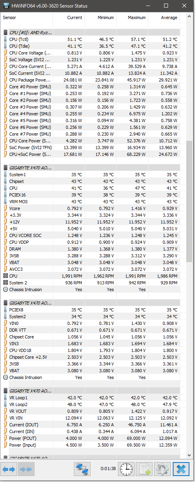Click the Average column header
Image resolution: width=195 pixels, height=482 pixels.
coord(164,18)
